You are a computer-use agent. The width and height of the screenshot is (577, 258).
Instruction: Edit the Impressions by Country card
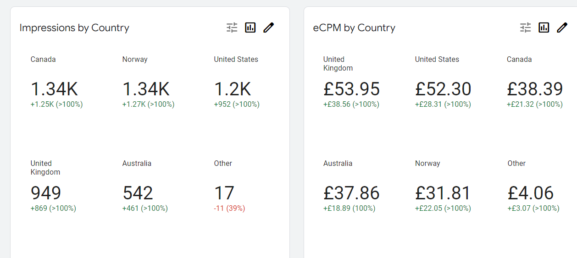[x=269, y=27]
